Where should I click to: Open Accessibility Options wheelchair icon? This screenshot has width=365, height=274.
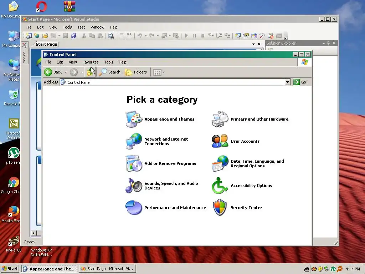[220, 186]
